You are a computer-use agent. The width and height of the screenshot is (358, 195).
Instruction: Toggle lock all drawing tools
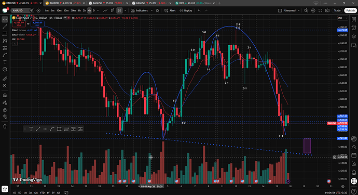5,110
